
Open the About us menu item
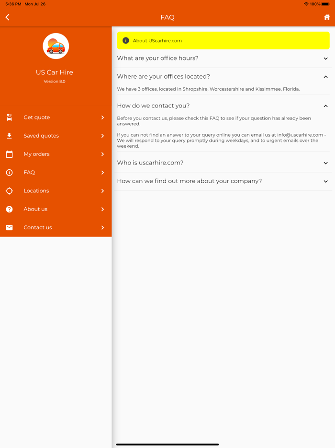[x=56, y=209]
